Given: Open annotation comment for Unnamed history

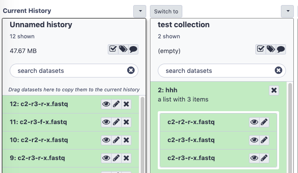Looking at the screenshot, I should 133,49.
